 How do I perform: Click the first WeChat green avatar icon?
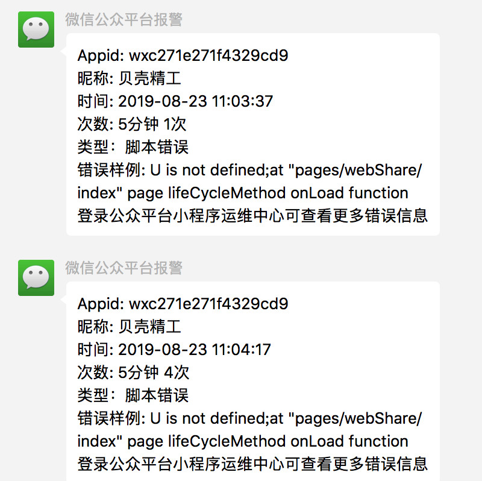[36, 30]
